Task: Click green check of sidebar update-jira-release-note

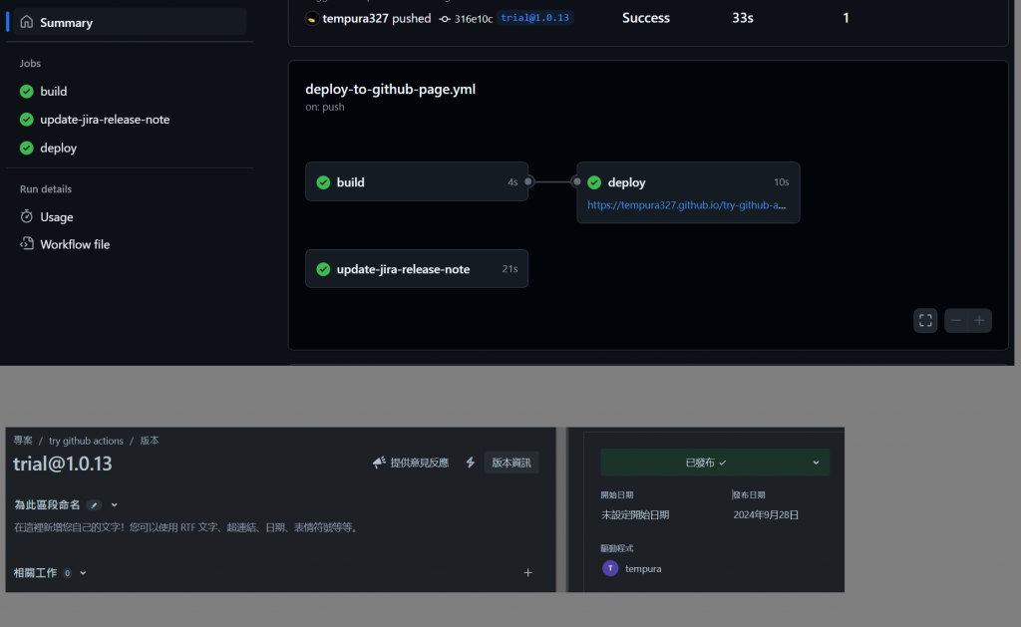Action: (x=27, y=120)
